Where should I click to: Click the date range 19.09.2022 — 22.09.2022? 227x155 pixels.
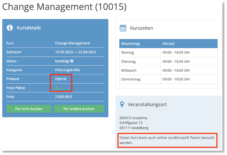click(76, 52)
